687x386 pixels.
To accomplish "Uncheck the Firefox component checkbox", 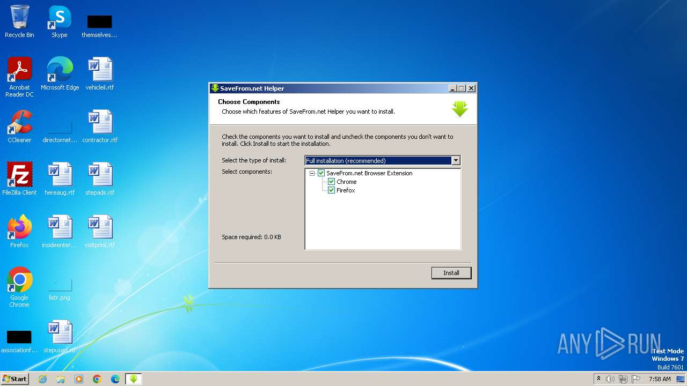I will [x=332, y=190].
